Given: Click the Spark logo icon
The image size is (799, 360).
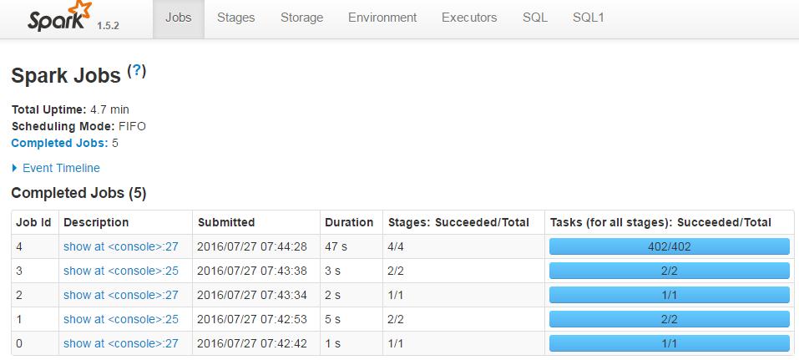Looking at the screenshot, I should (58, 18).
